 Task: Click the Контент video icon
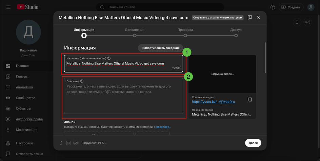[8, 77]
